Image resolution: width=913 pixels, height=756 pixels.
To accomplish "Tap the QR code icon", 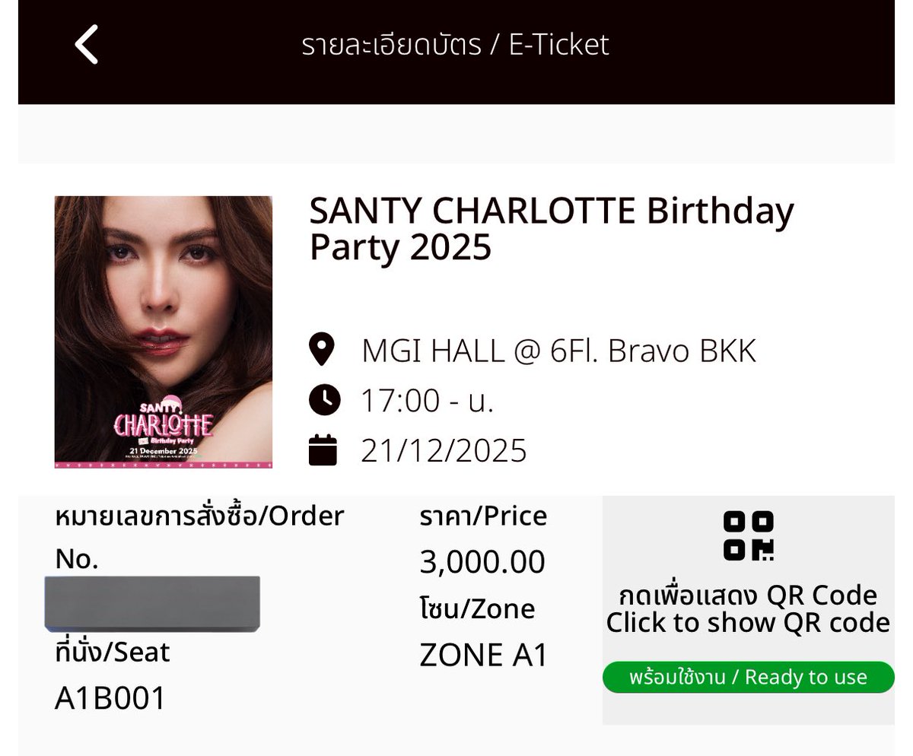I will [x=748, y=536].
